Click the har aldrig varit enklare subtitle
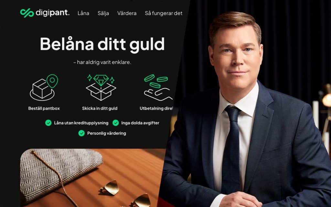Screen dimensions: 331x207 (102, 62)
